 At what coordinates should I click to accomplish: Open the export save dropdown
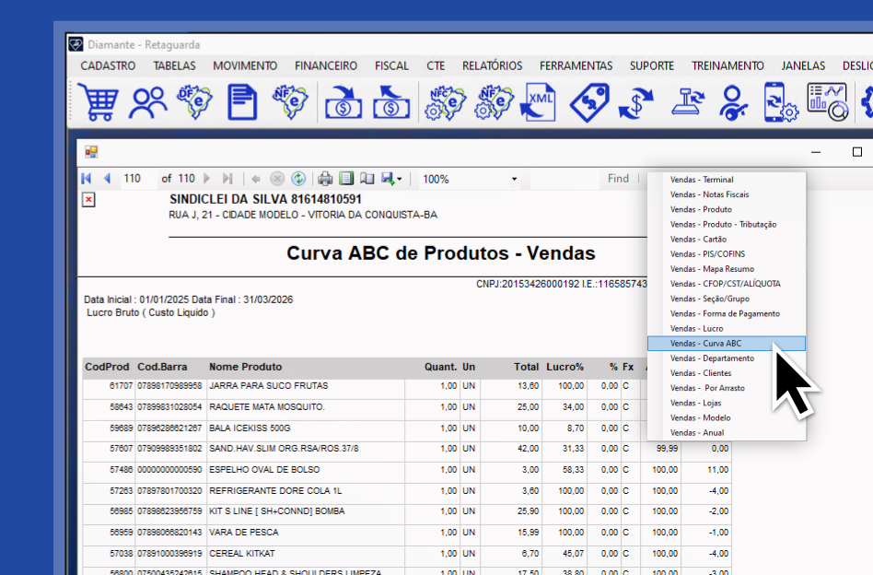[x=391, y=179]
